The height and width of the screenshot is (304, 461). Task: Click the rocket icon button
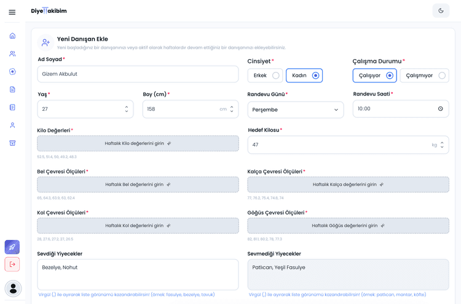tap(12, 247)
